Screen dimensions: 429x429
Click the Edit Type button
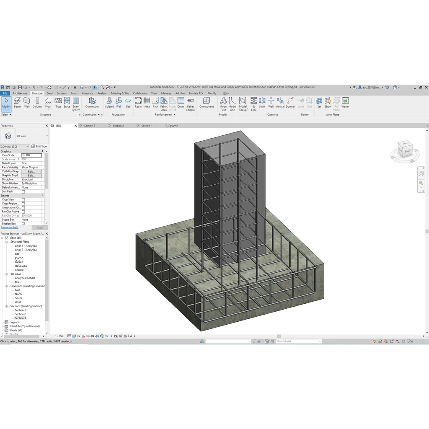[39, 147]
